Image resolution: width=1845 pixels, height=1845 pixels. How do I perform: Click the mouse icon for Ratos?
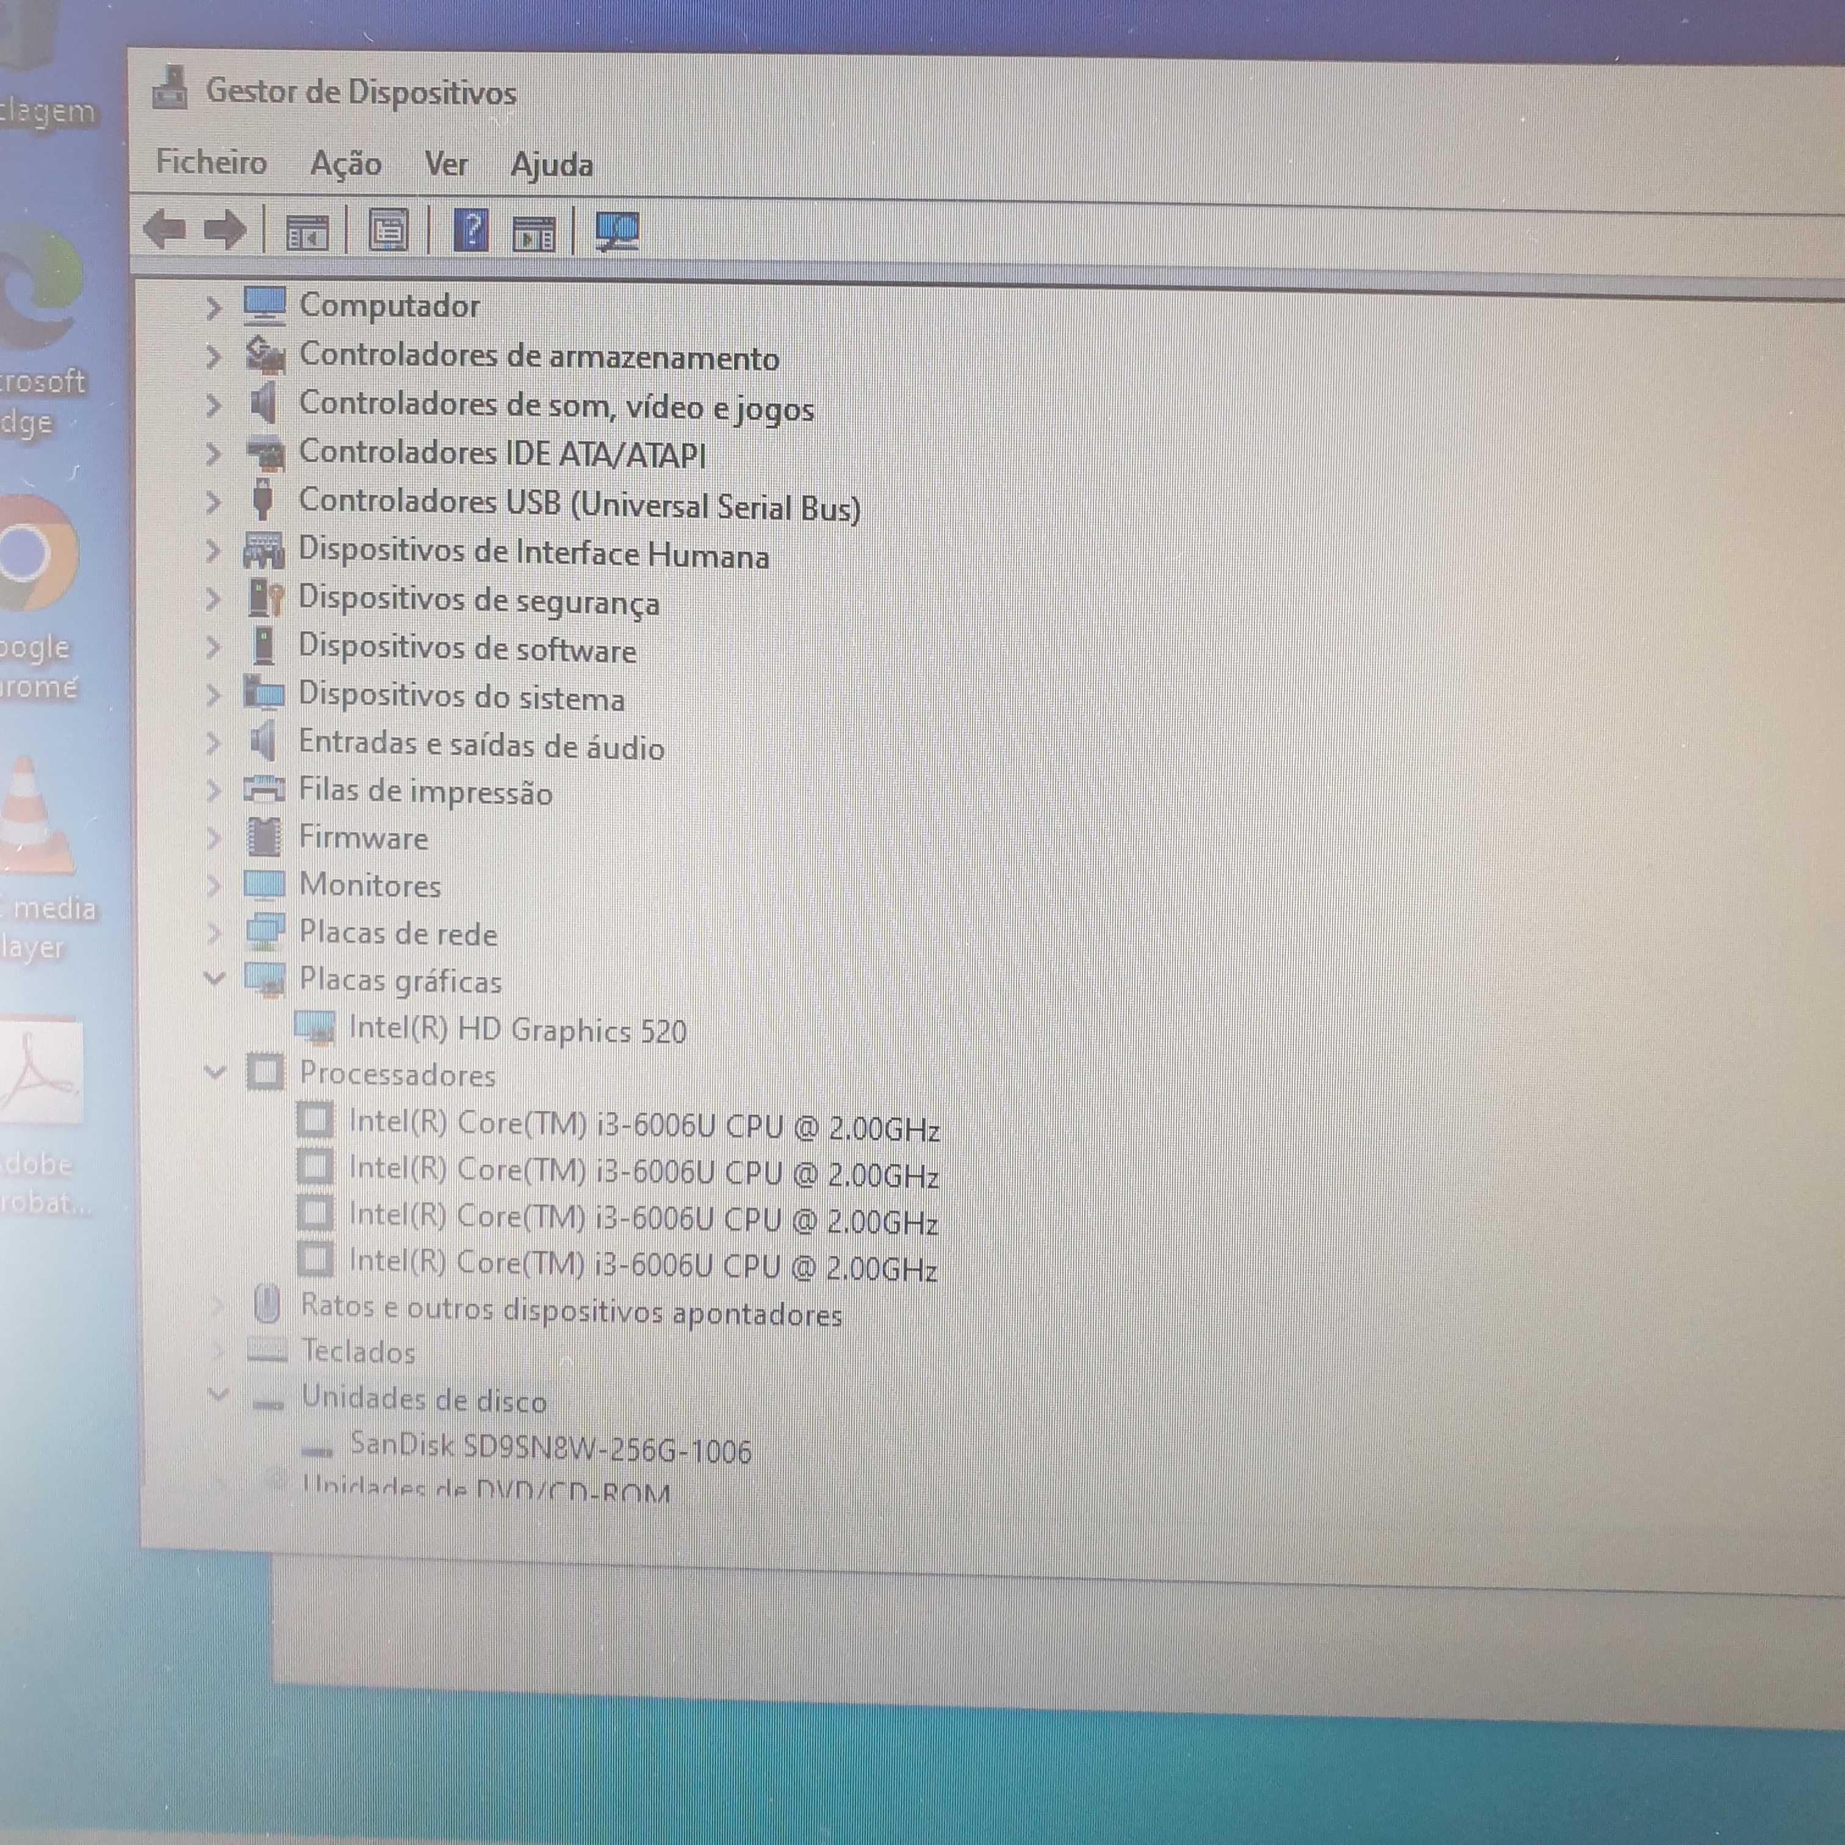[x=267, y=1304]
